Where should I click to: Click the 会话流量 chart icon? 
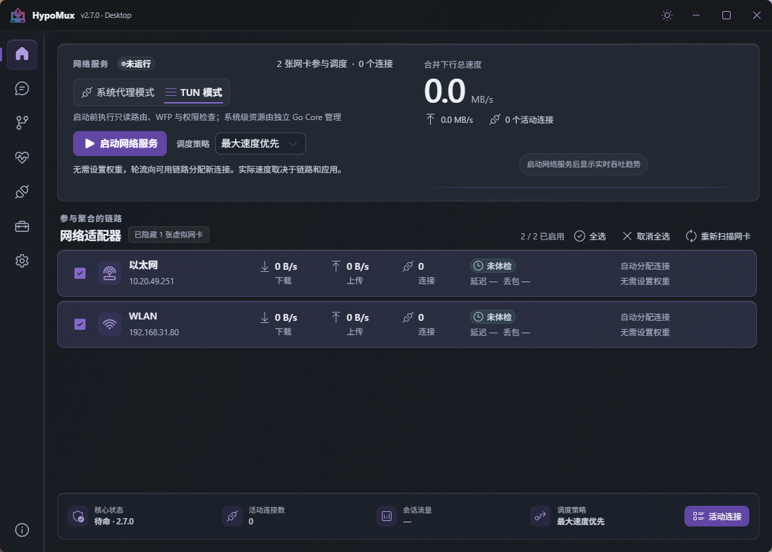387,516
